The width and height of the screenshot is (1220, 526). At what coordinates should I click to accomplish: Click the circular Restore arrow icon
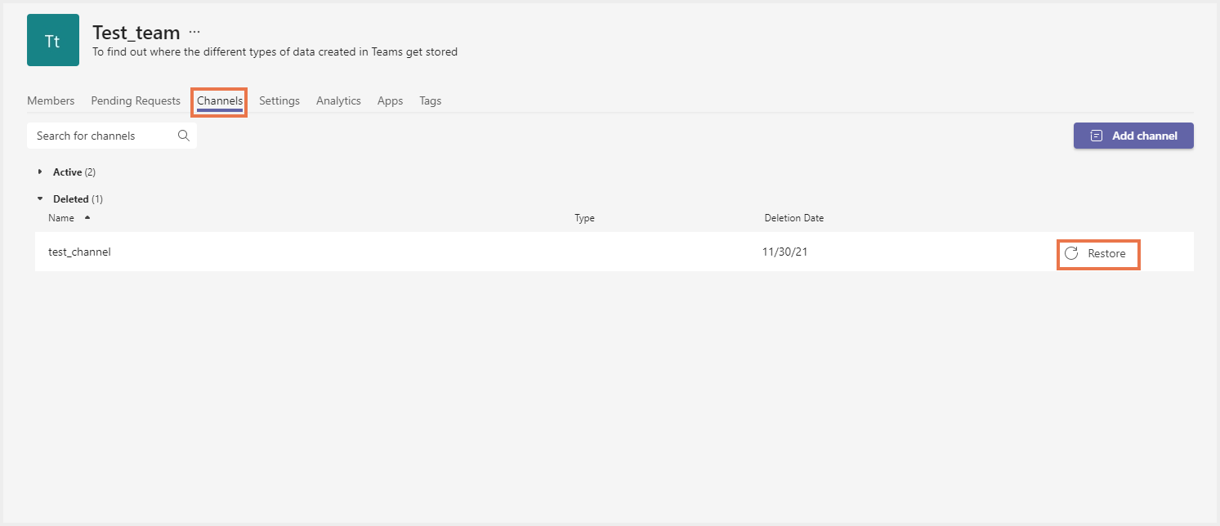pos(1071,253)
